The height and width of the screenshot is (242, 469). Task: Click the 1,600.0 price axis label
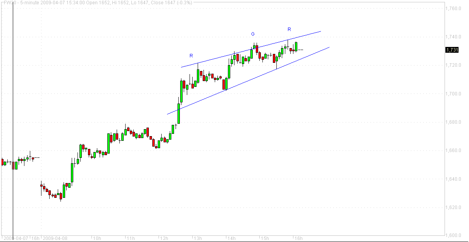pos(454,235)
